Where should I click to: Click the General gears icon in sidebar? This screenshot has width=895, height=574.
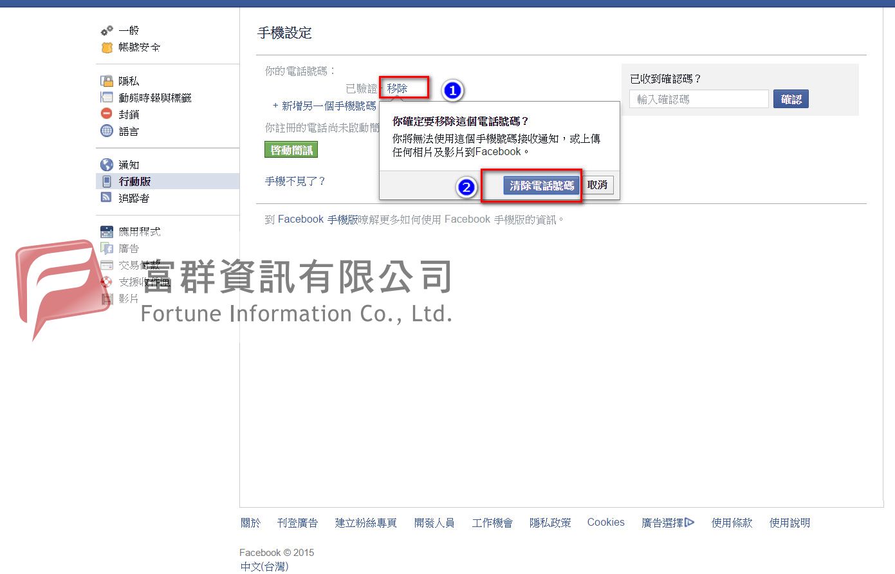(107, 31)
